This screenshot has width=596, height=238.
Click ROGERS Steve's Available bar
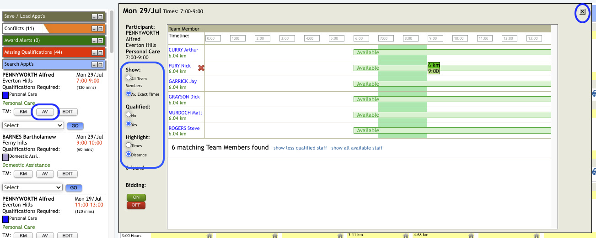point(452,130)
